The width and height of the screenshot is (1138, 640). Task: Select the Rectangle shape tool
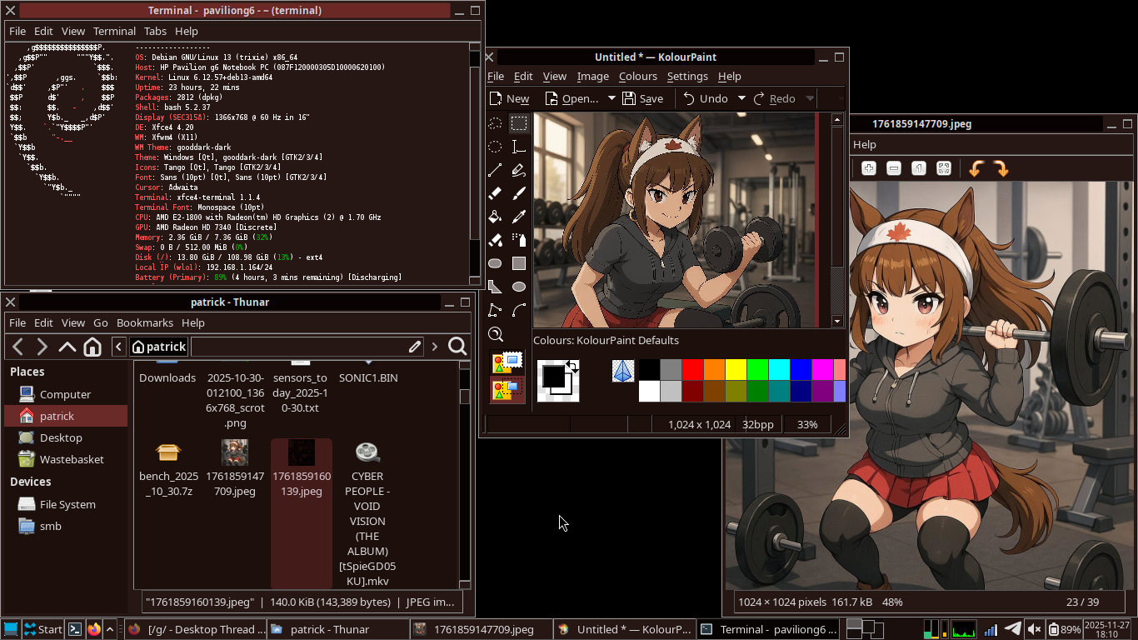pos(518,263)
